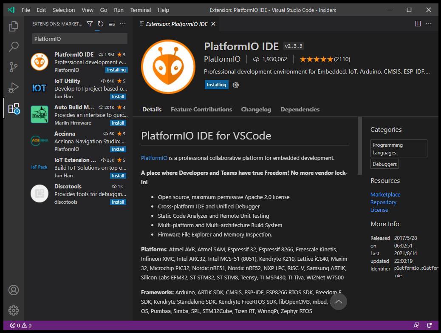441x333 pixels.
Task: Install the IoT Extension Pack
Action: pos(118,176)
